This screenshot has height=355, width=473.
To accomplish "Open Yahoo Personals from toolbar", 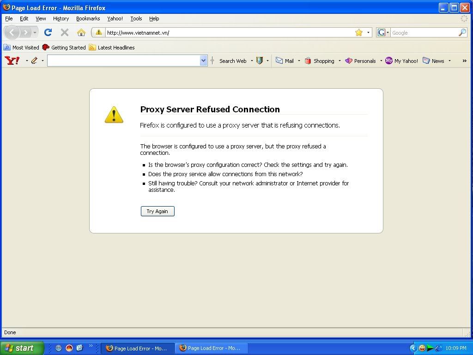I will point(361,61).
